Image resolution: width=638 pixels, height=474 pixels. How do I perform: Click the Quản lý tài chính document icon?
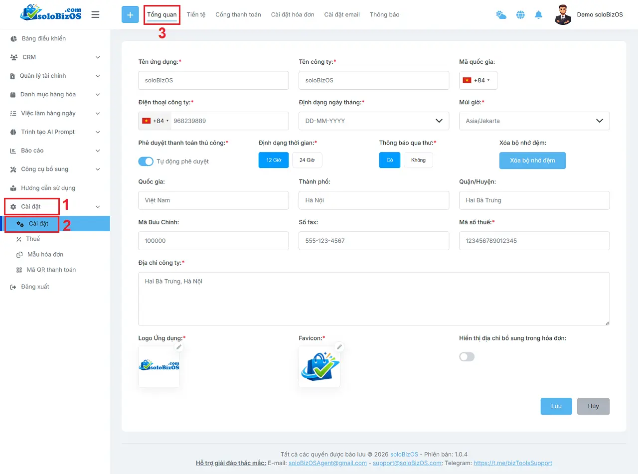[13, 76]
